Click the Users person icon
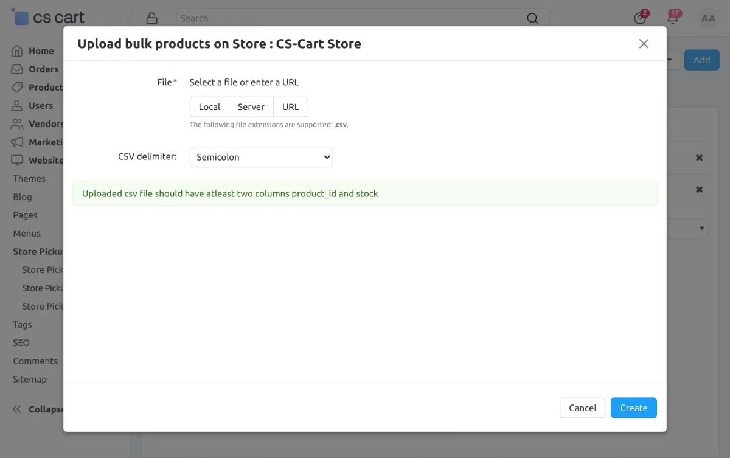The width and height of the screenshot is (730, 458). pyautogui.click(x=17, y=106)
